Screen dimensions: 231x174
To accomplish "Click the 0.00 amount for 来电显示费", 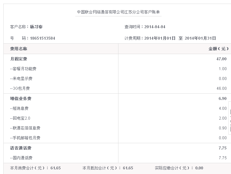I will pyautogui.click(x=222, y=79).
